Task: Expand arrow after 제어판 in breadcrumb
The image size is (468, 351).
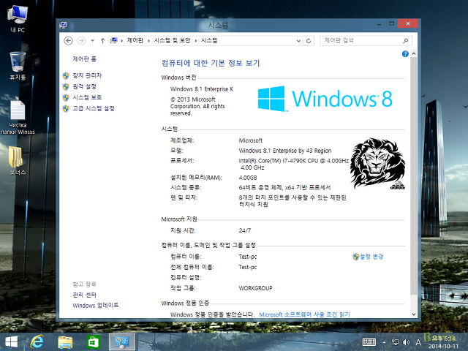Action: pyautogui.click(x=148, y=41)
